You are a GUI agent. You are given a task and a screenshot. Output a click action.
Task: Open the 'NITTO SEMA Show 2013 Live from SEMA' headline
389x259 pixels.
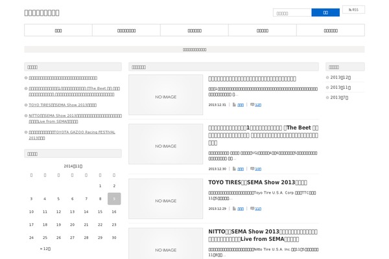click(263, 235)
